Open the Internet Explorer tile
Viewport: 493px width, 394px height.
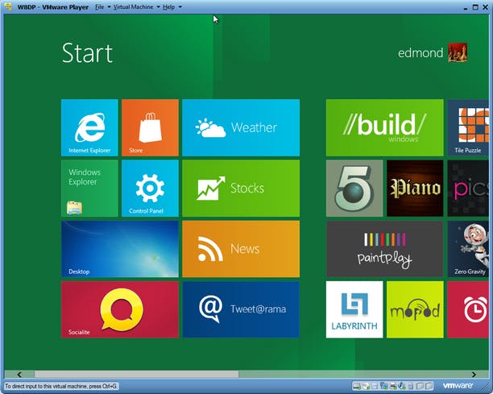click(89, 127)
